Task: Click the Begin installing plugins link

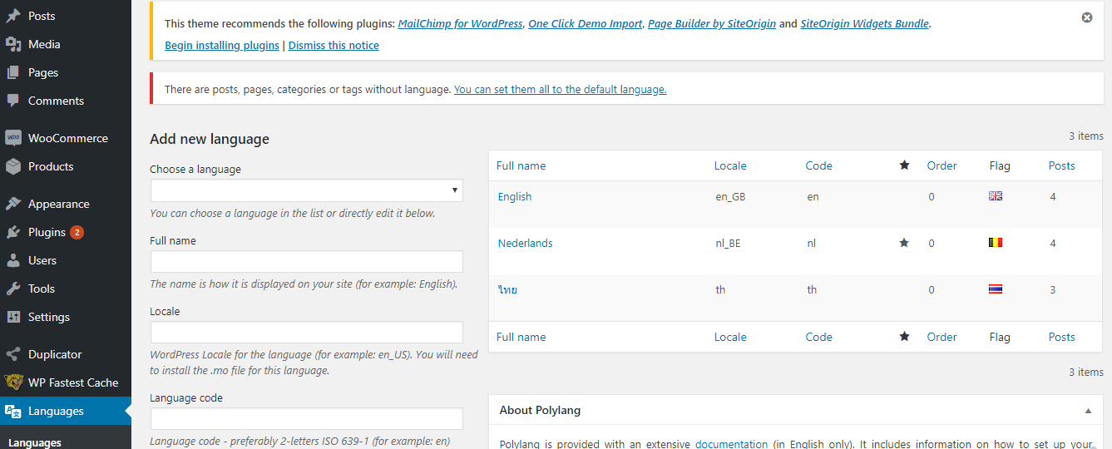Action: pos(222,46)
